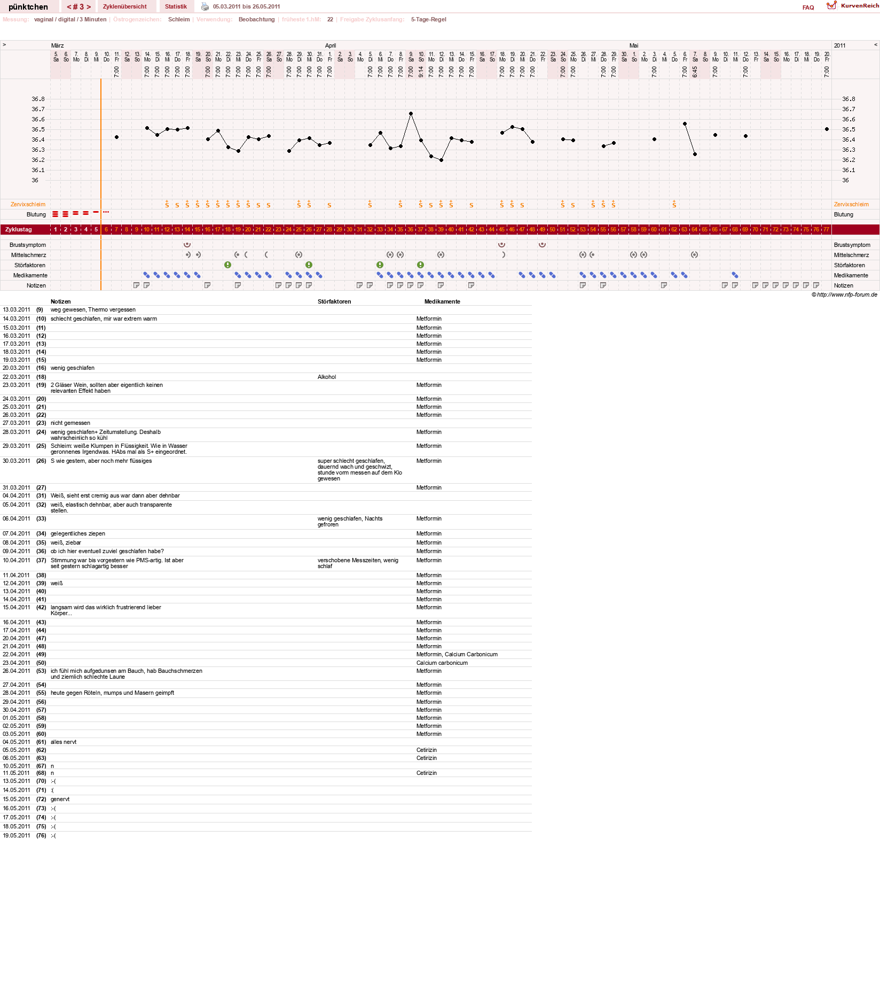Click the Mittelschmerz icon on cycle day 25
880x993 pixels.
pos(299,255)
